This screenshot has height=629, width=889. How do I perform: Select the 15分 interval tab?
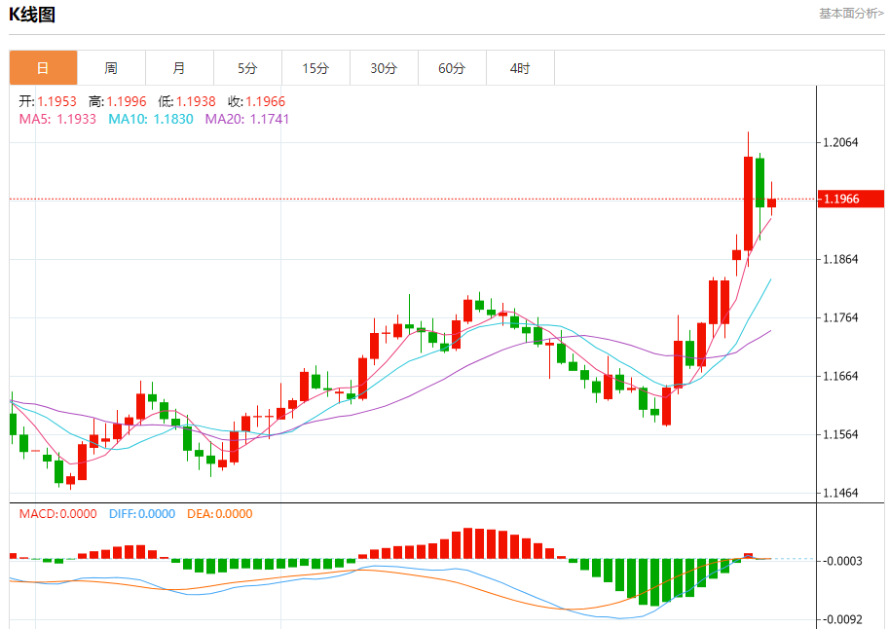pos(315,68)
